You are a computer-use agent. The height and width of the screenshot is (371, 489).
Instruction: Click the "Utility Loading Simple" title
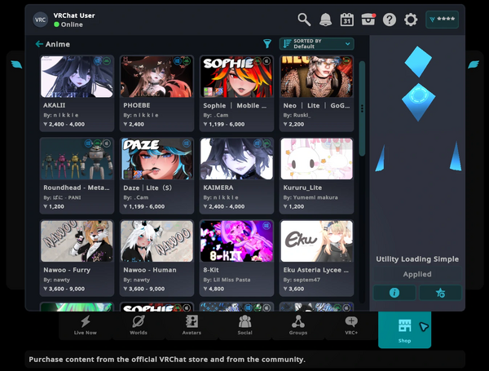pos(417,259)
